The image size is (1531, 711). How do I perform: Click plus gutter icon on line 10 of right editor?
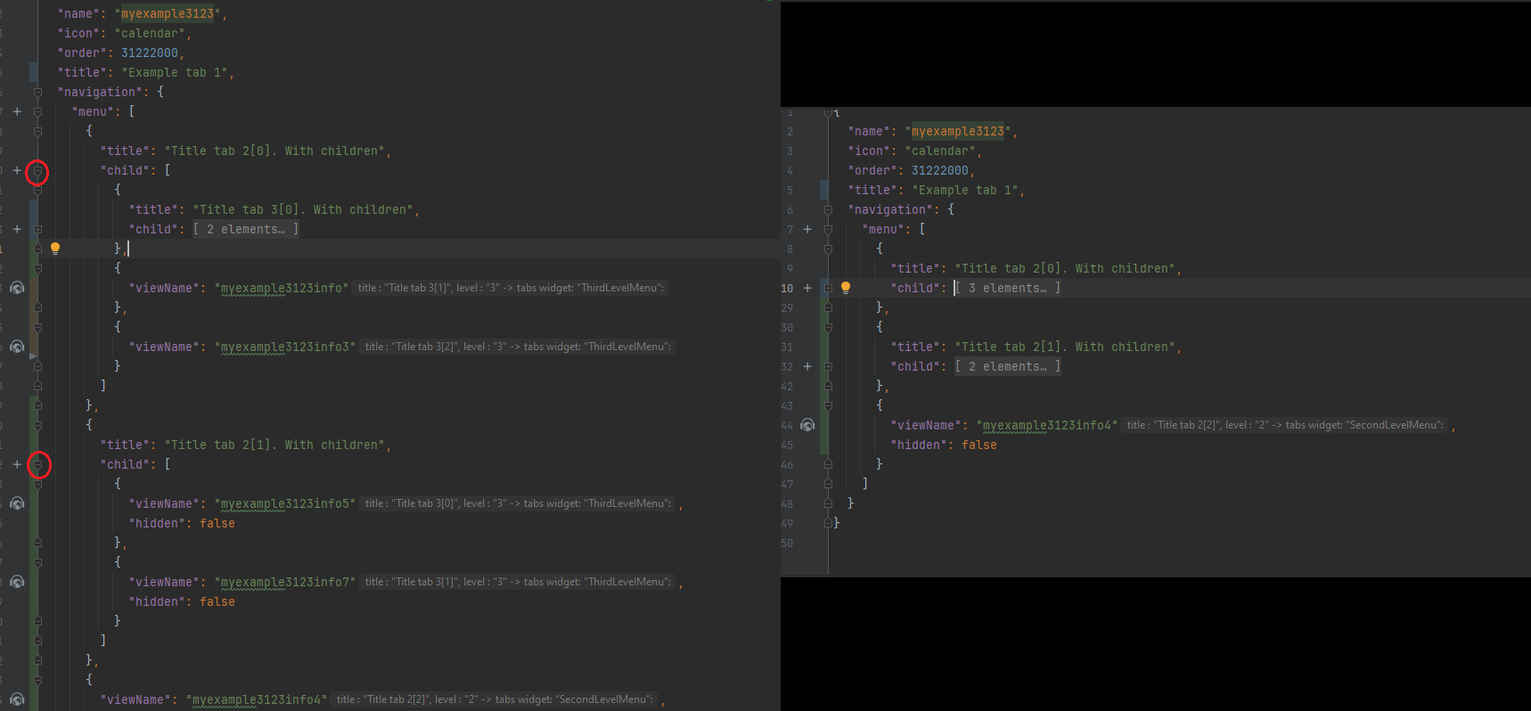point(807,288)
